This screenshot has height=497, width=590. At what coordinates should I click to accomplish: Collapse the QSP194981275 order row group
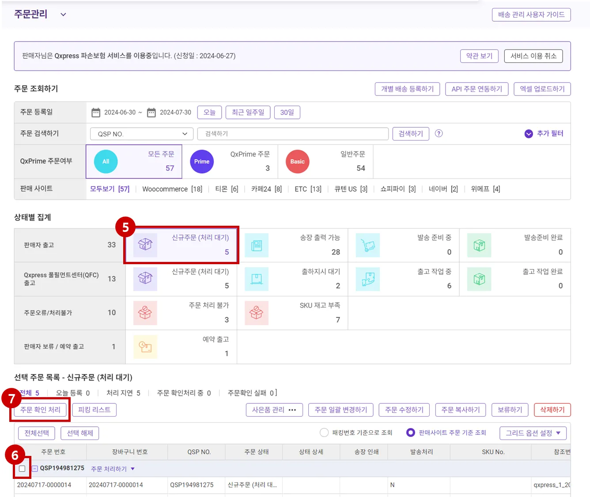pyautogui.click(x=35, y=469)
